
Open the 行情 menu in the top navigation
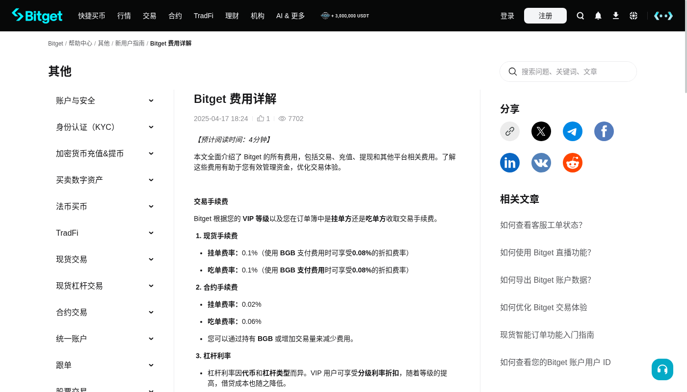click(124, 16)
